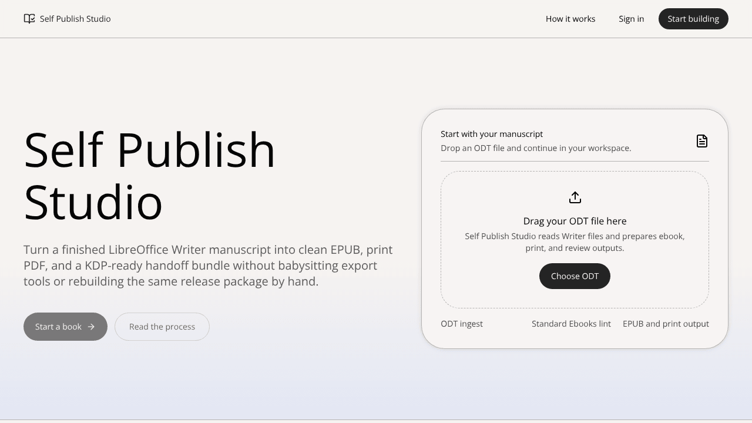This screenshot has height=423, width=752.
Task: Open the How it works nav item
Action: (570, 19)
